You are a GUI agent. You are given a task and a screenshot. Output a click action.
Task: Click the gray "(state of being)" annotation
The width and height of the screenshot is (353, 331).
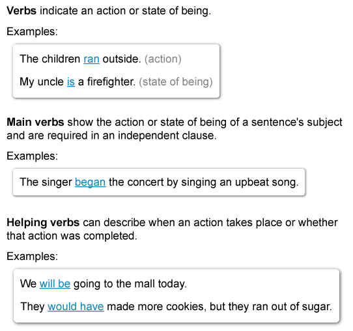176,81
